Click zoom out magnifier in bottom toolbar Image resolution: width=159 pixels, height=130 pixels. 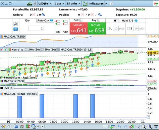[x=144, y=127]
